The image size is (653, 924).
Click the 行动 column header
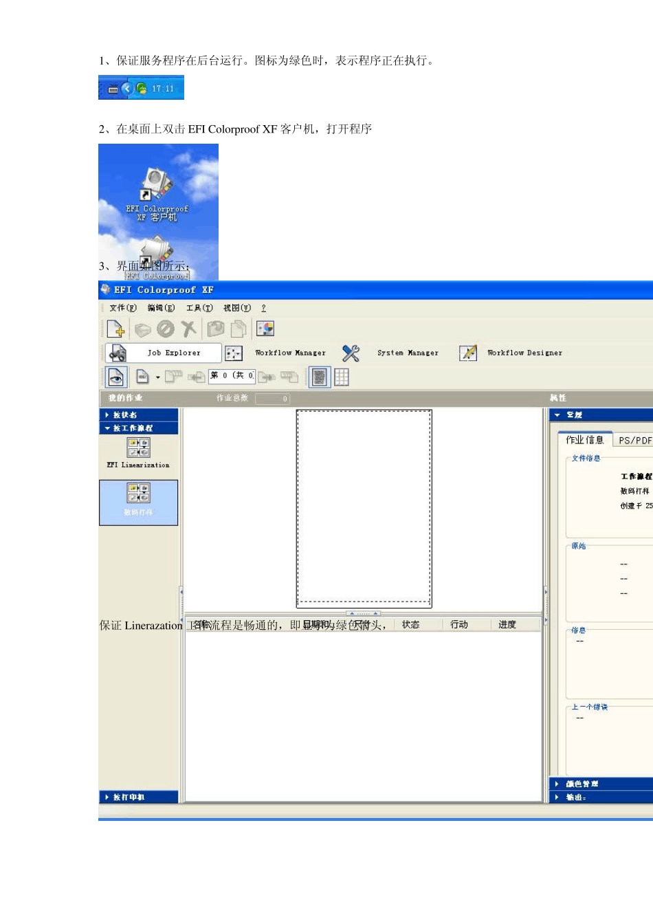click(459, 624)
